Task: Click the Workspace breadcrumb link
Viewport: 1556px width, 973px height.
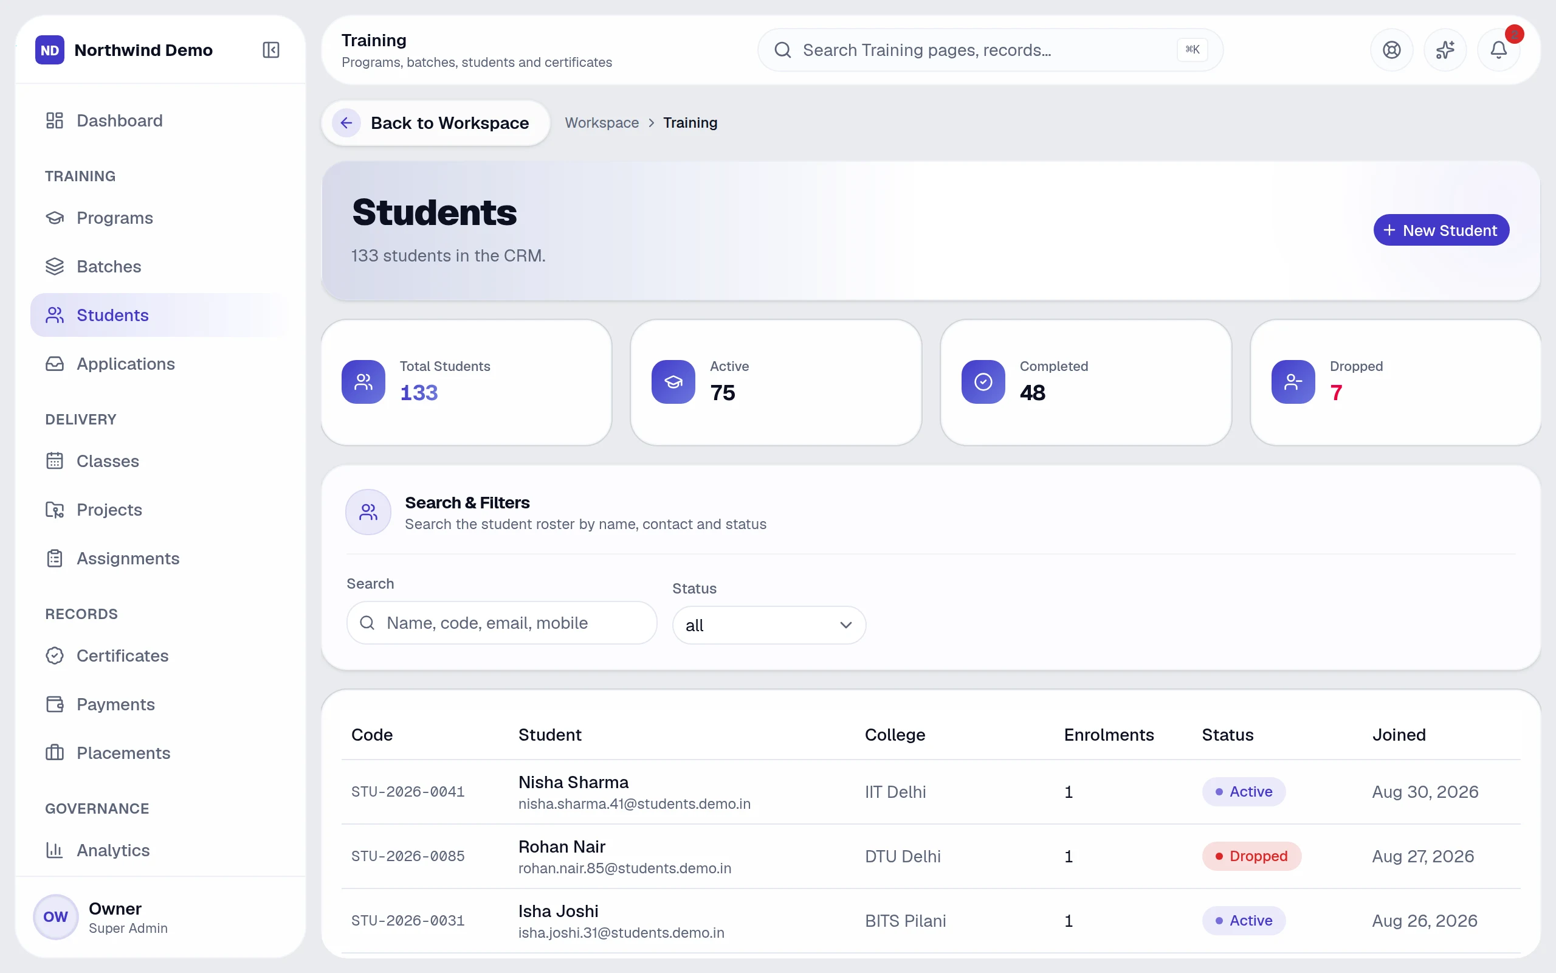Action: (602, 123)
